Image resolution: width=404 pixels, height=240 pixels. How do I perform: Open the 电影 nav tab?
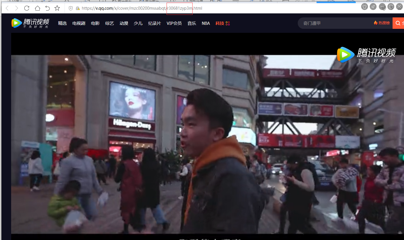pyautogui.click(x=95, y=23)
